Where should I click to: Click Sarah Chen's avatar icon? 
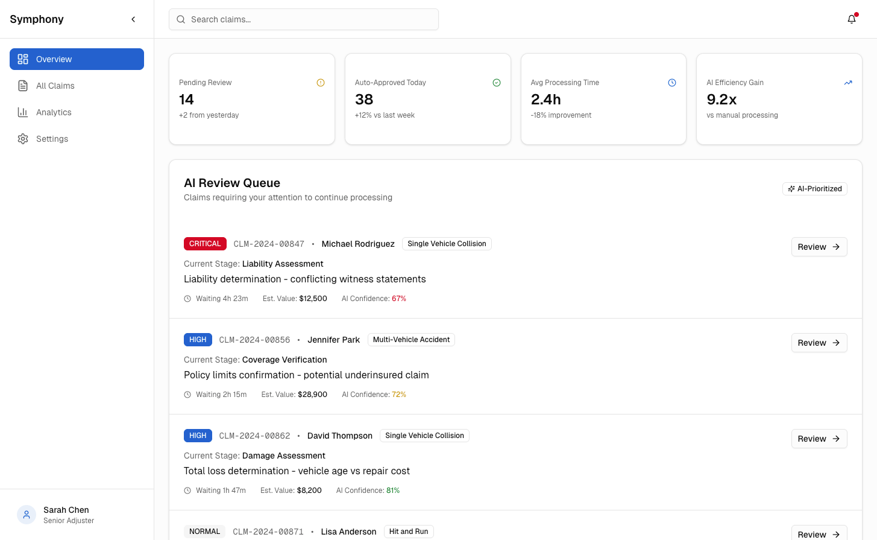click(26, 514)
